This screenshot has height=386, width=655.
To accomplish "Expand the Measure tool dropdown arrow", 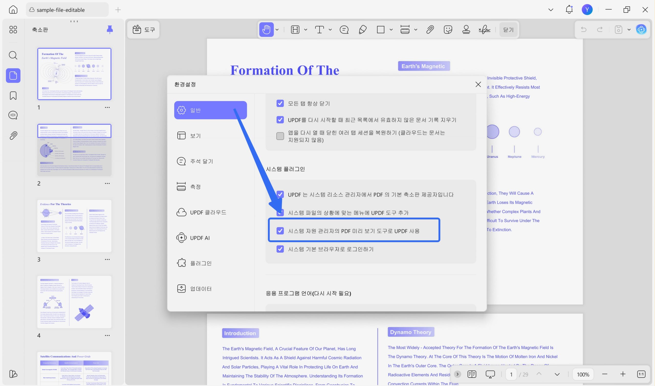I will click(x=416, y=30).
